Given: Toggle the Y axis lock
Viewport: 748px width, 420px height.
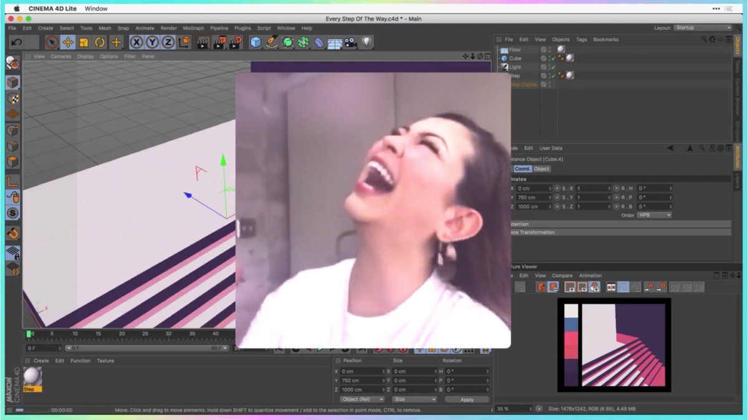Looking at the screenshot, I should (x=153, y=42).
